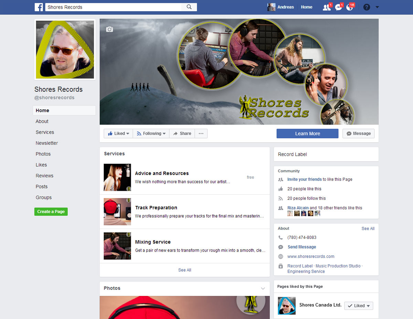
Task: Open Riza Alcain profile link
Action: coord(298,208)
